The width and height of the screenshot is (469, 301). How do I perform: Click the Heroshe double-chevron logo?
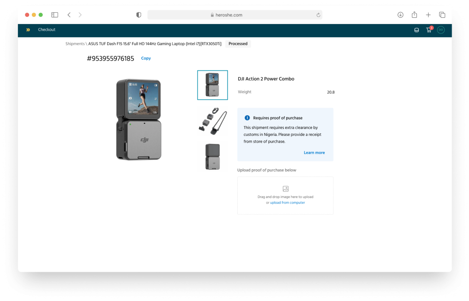click(x=28, y=30)
